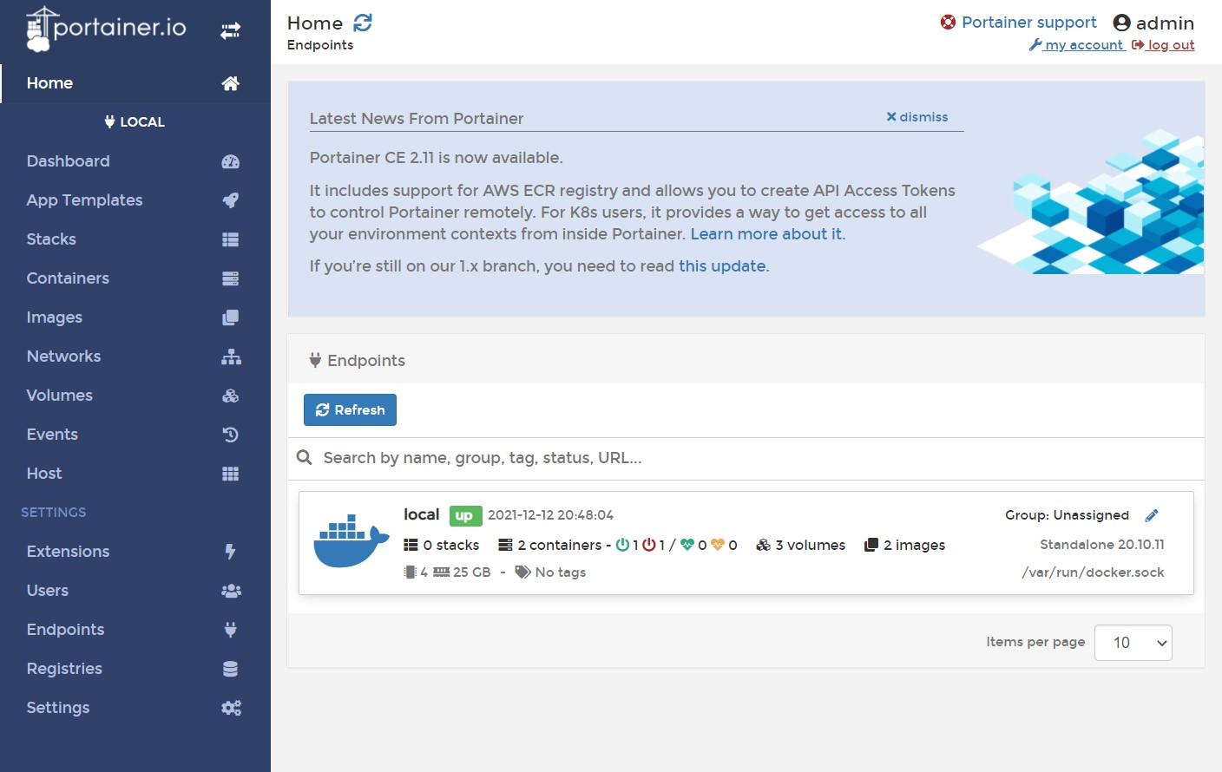Open the local endpoint name
Screen dimensions: 1222x772
pyautogui.click(x=422, y=514)
